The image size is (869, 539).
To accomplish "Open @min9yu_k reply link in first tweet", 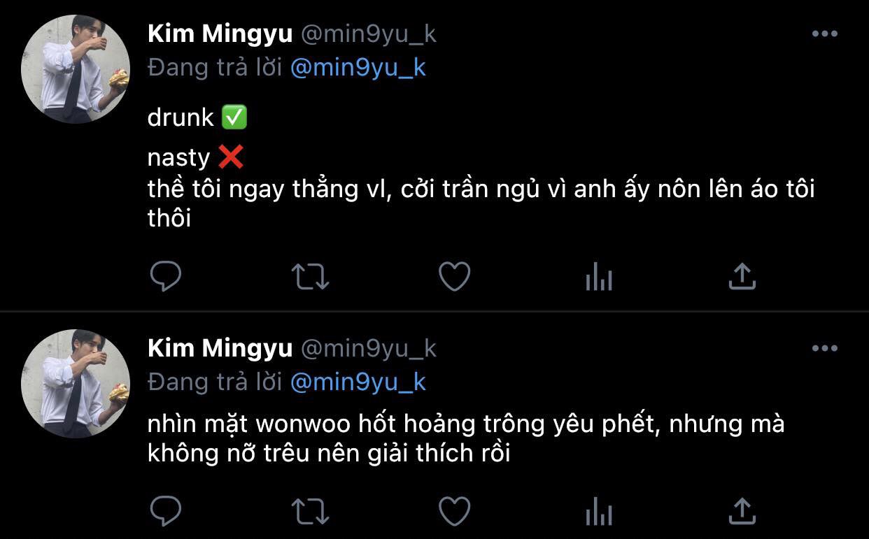I will pos(358,68).
